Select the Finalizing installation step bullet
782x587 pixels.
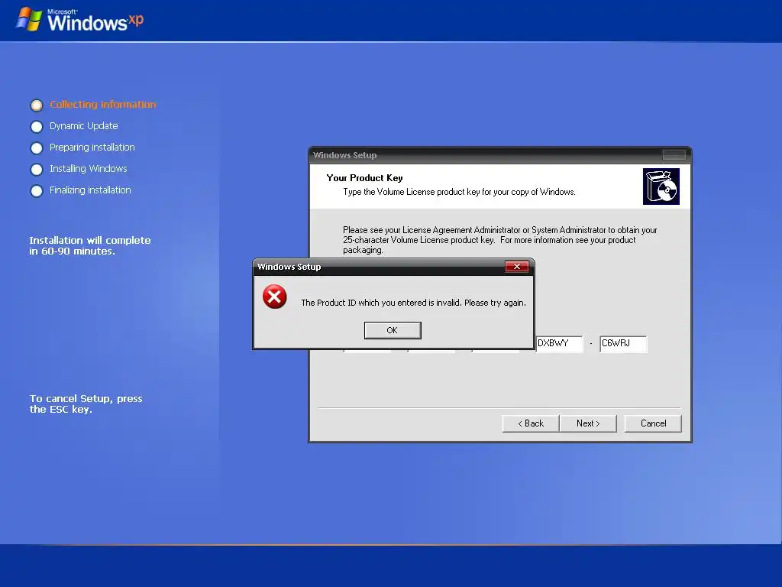(37, 191)
